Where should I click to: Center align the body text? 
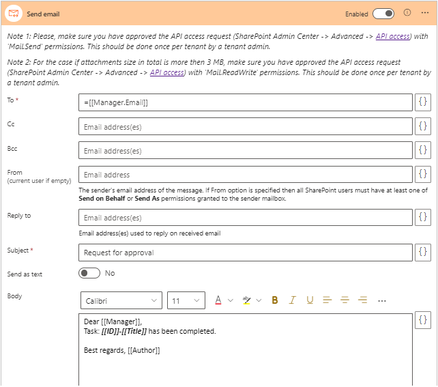click(x=345, y=300)
